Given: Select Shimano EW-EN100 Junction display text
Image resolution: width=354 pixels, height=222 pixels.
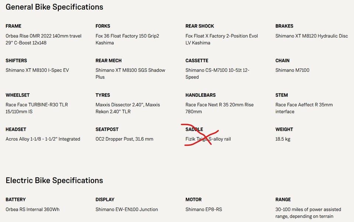Looking at the screenshot, I should pos(126,209).
